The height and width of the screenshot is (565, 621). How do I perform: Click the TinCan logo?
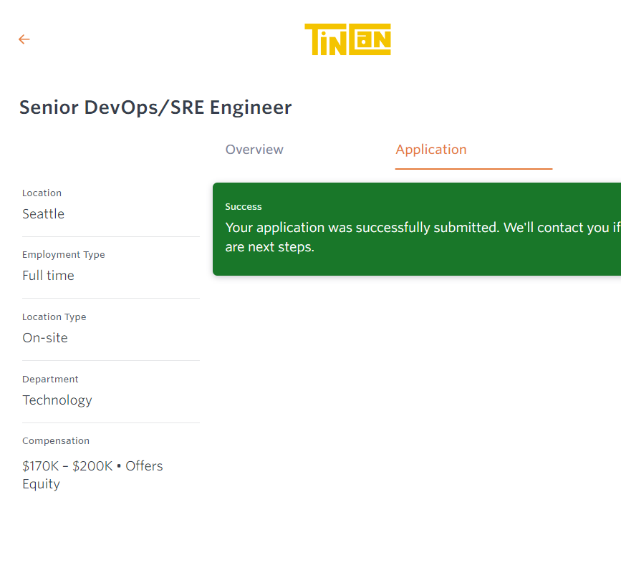[347, 39]
